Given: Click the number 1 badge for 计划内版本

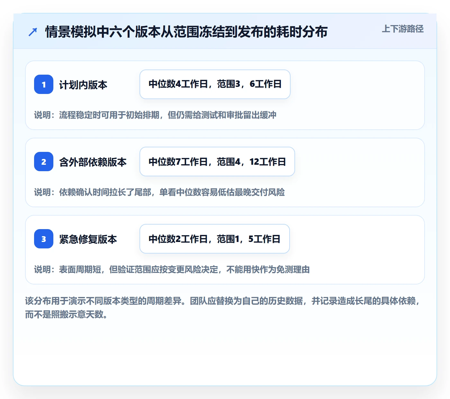Looking at the screenshot, I should click(x=44, y=84).
